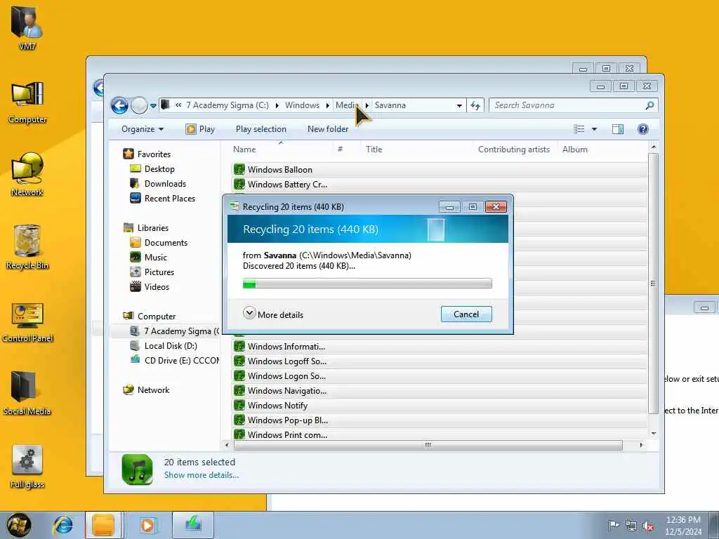Click the Windows breadcrumb segment
Screen dimensions: 719x539
coord(302,105)
